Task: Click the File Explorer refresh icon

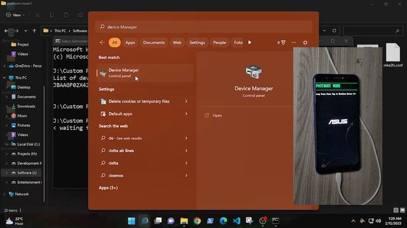Action: click(x=335, y=30)
